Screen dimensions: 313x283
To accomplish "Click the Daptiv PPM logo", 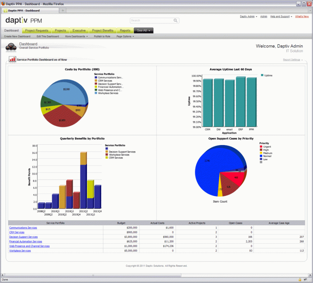I will click(24, 20).
